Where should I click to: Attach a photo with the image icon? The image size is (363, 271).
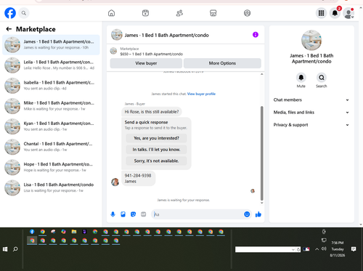tap(123, 214)
